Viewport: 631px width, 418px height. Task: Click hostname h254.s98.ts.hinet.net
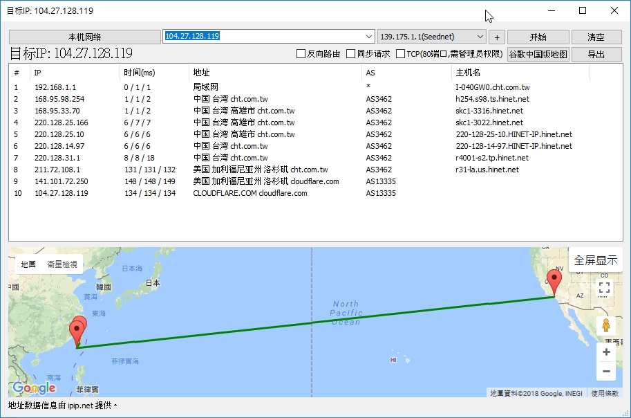(x=492, y=99)
